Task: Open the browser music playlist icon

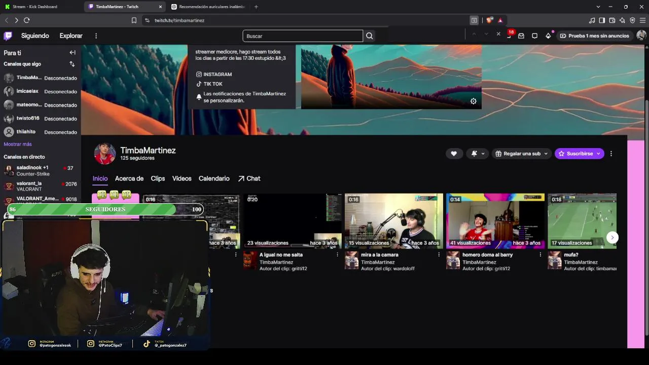Action: [x=592, y=20]
